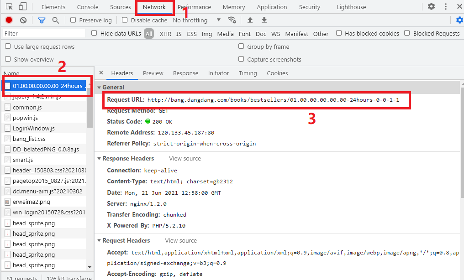Select the erweima2.png image request
The width and height of the screenshot is (464, 280).
pyautogui.click(x=45, y=202)
